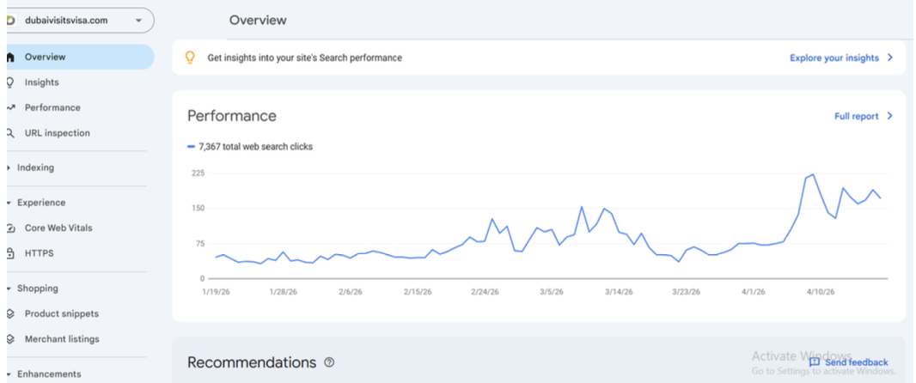The width and height of the screenshot is (916, 383).
Task: Click the Overview page title
Action: (258, 21)
